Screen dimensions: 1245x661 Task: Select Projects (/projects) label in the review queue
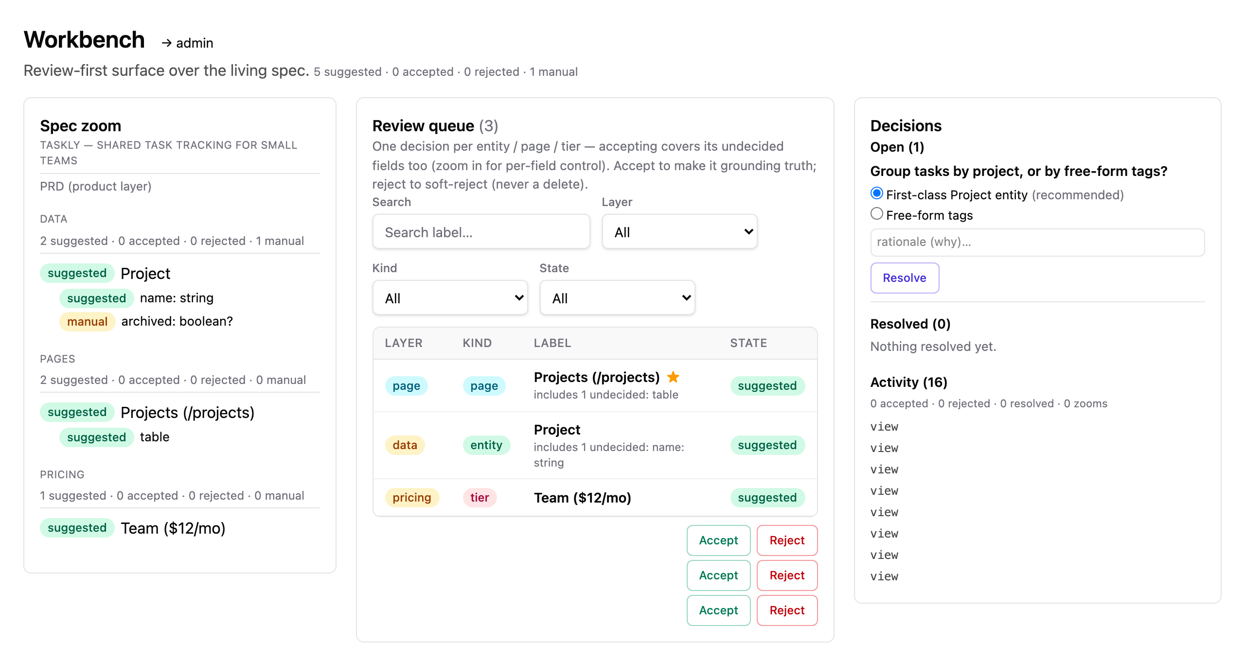click(x=597, y=377)
